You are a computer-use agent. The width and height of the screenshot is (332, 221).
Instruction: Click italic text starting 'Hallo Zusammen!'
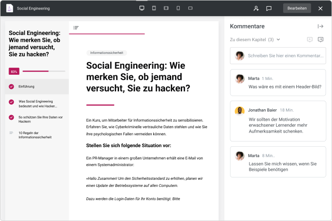point(144,182)
